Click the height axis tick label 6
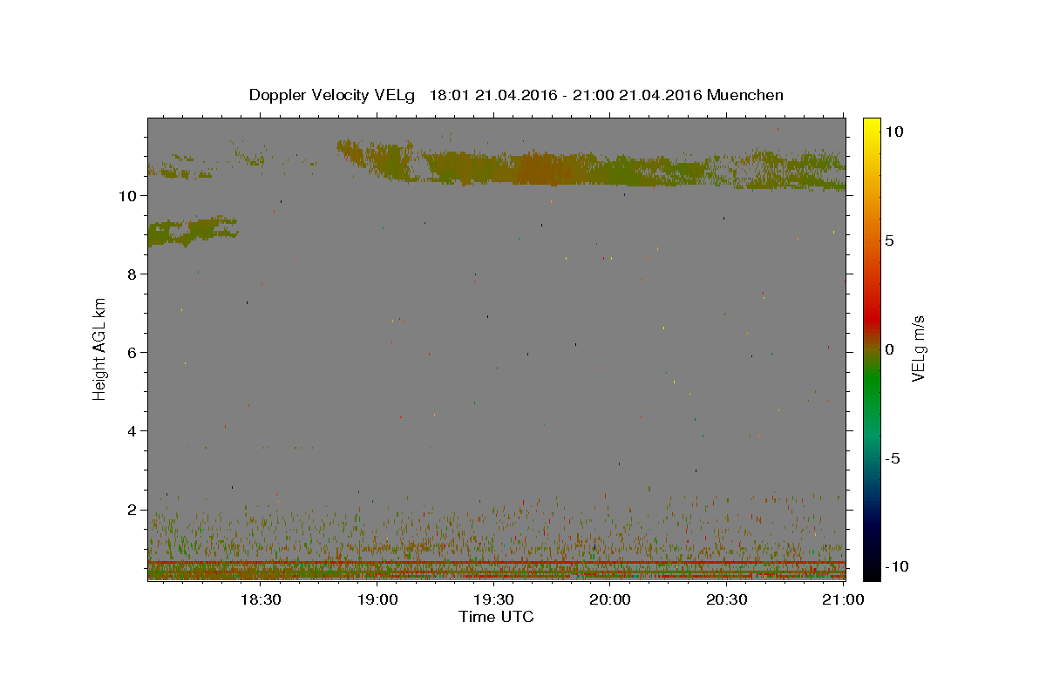1046x697 pixels. [132, 353]
